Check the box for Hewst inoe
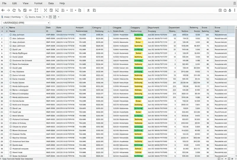This screenshot has width=237, height=160. click(11, 152)
